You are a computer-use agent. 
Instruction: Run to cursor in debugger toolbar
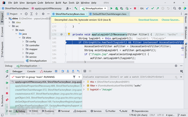pyautogui.click(x=78, y=71)
